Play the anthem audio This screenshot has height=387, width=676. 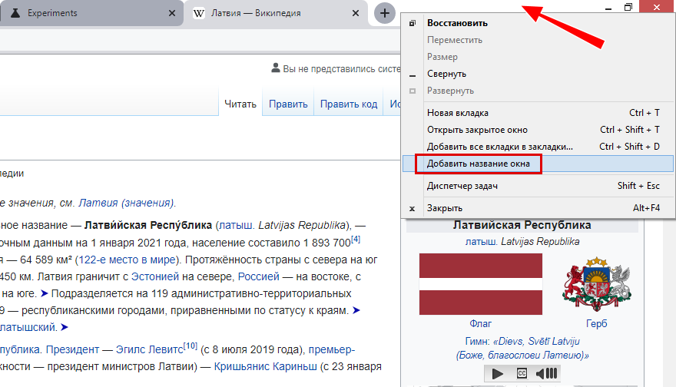[498, 374]
